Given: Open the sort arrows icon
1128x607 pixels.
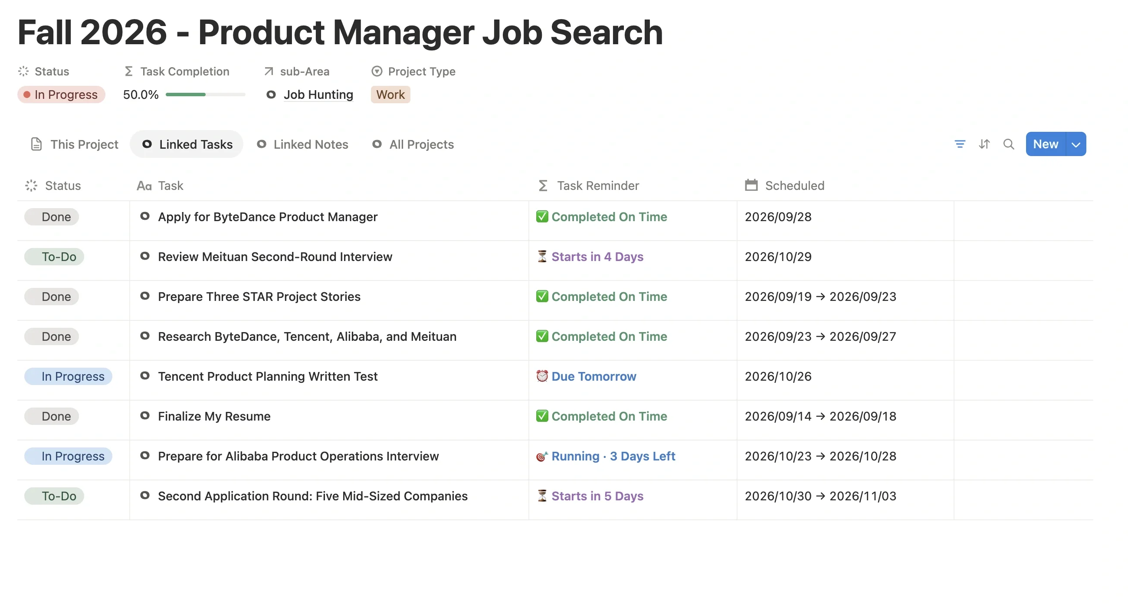Looking at the screenshot, I should click(x=984, y=144).
